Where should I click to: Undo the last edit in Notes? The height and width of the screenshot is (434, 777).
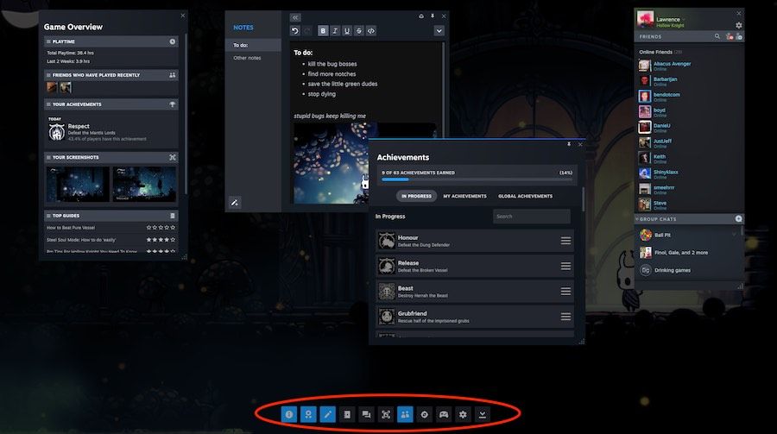click(x=295, y=31)
